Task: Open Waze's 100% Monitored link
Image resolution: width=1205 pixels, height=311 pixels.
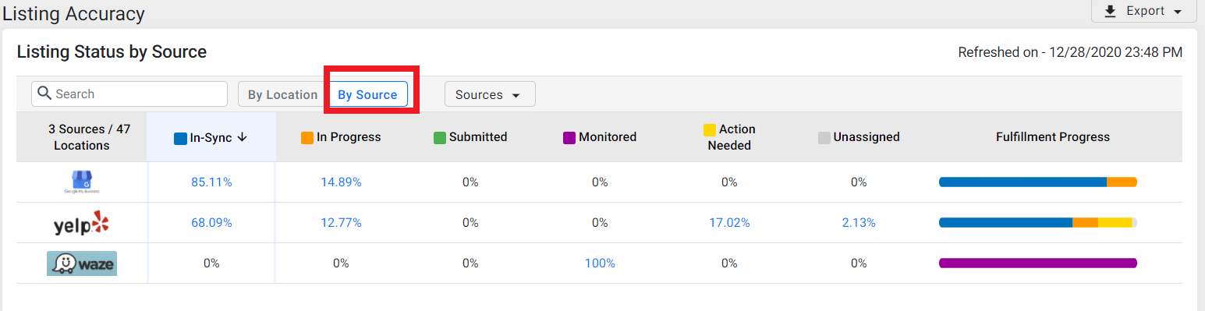Action: click(600, 263)
